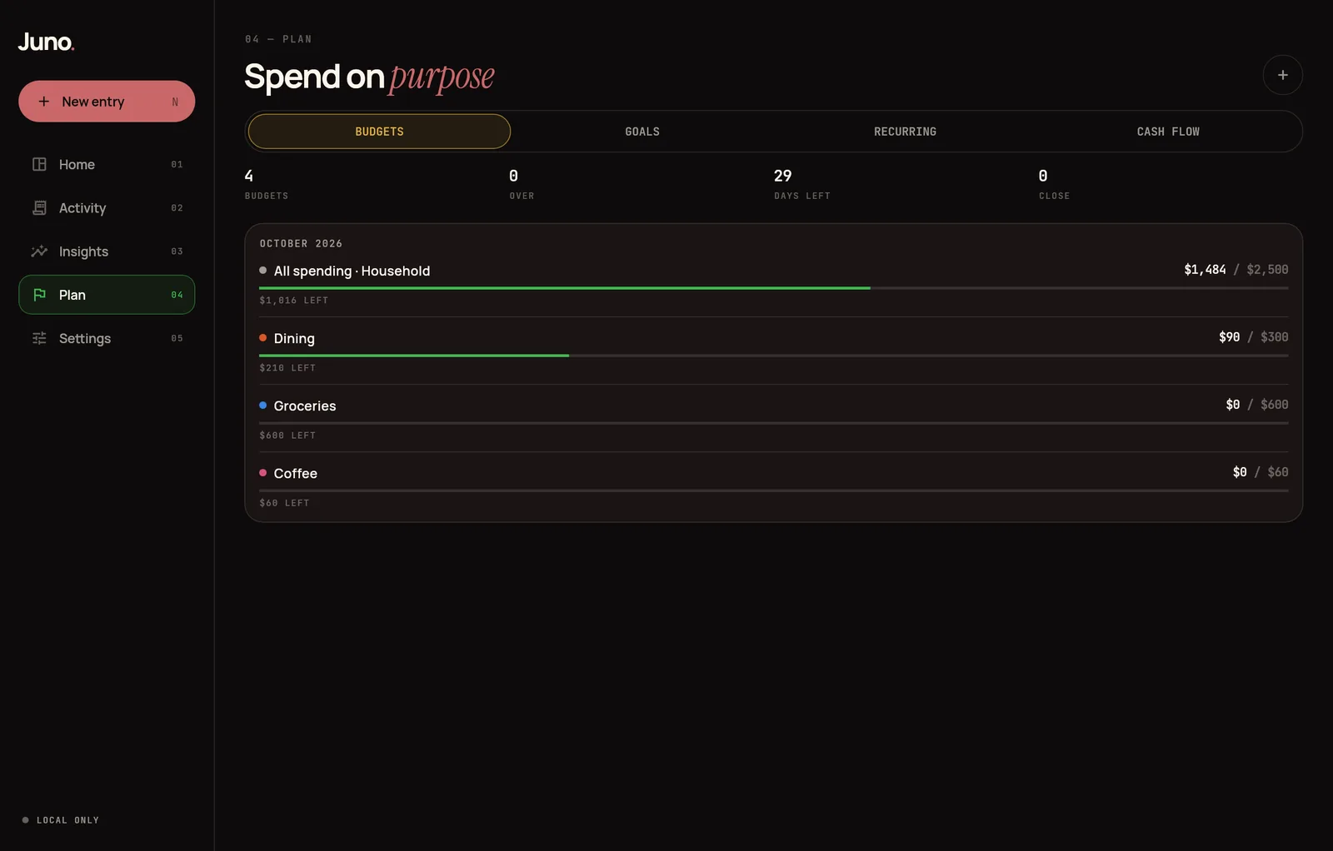1333x851 pixels.
Task: Click the October 2026 heading
Action: pos(301,244)
